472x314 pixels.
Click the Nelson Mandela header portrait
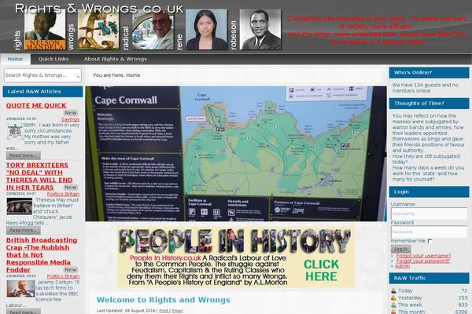tap(45, 30)
